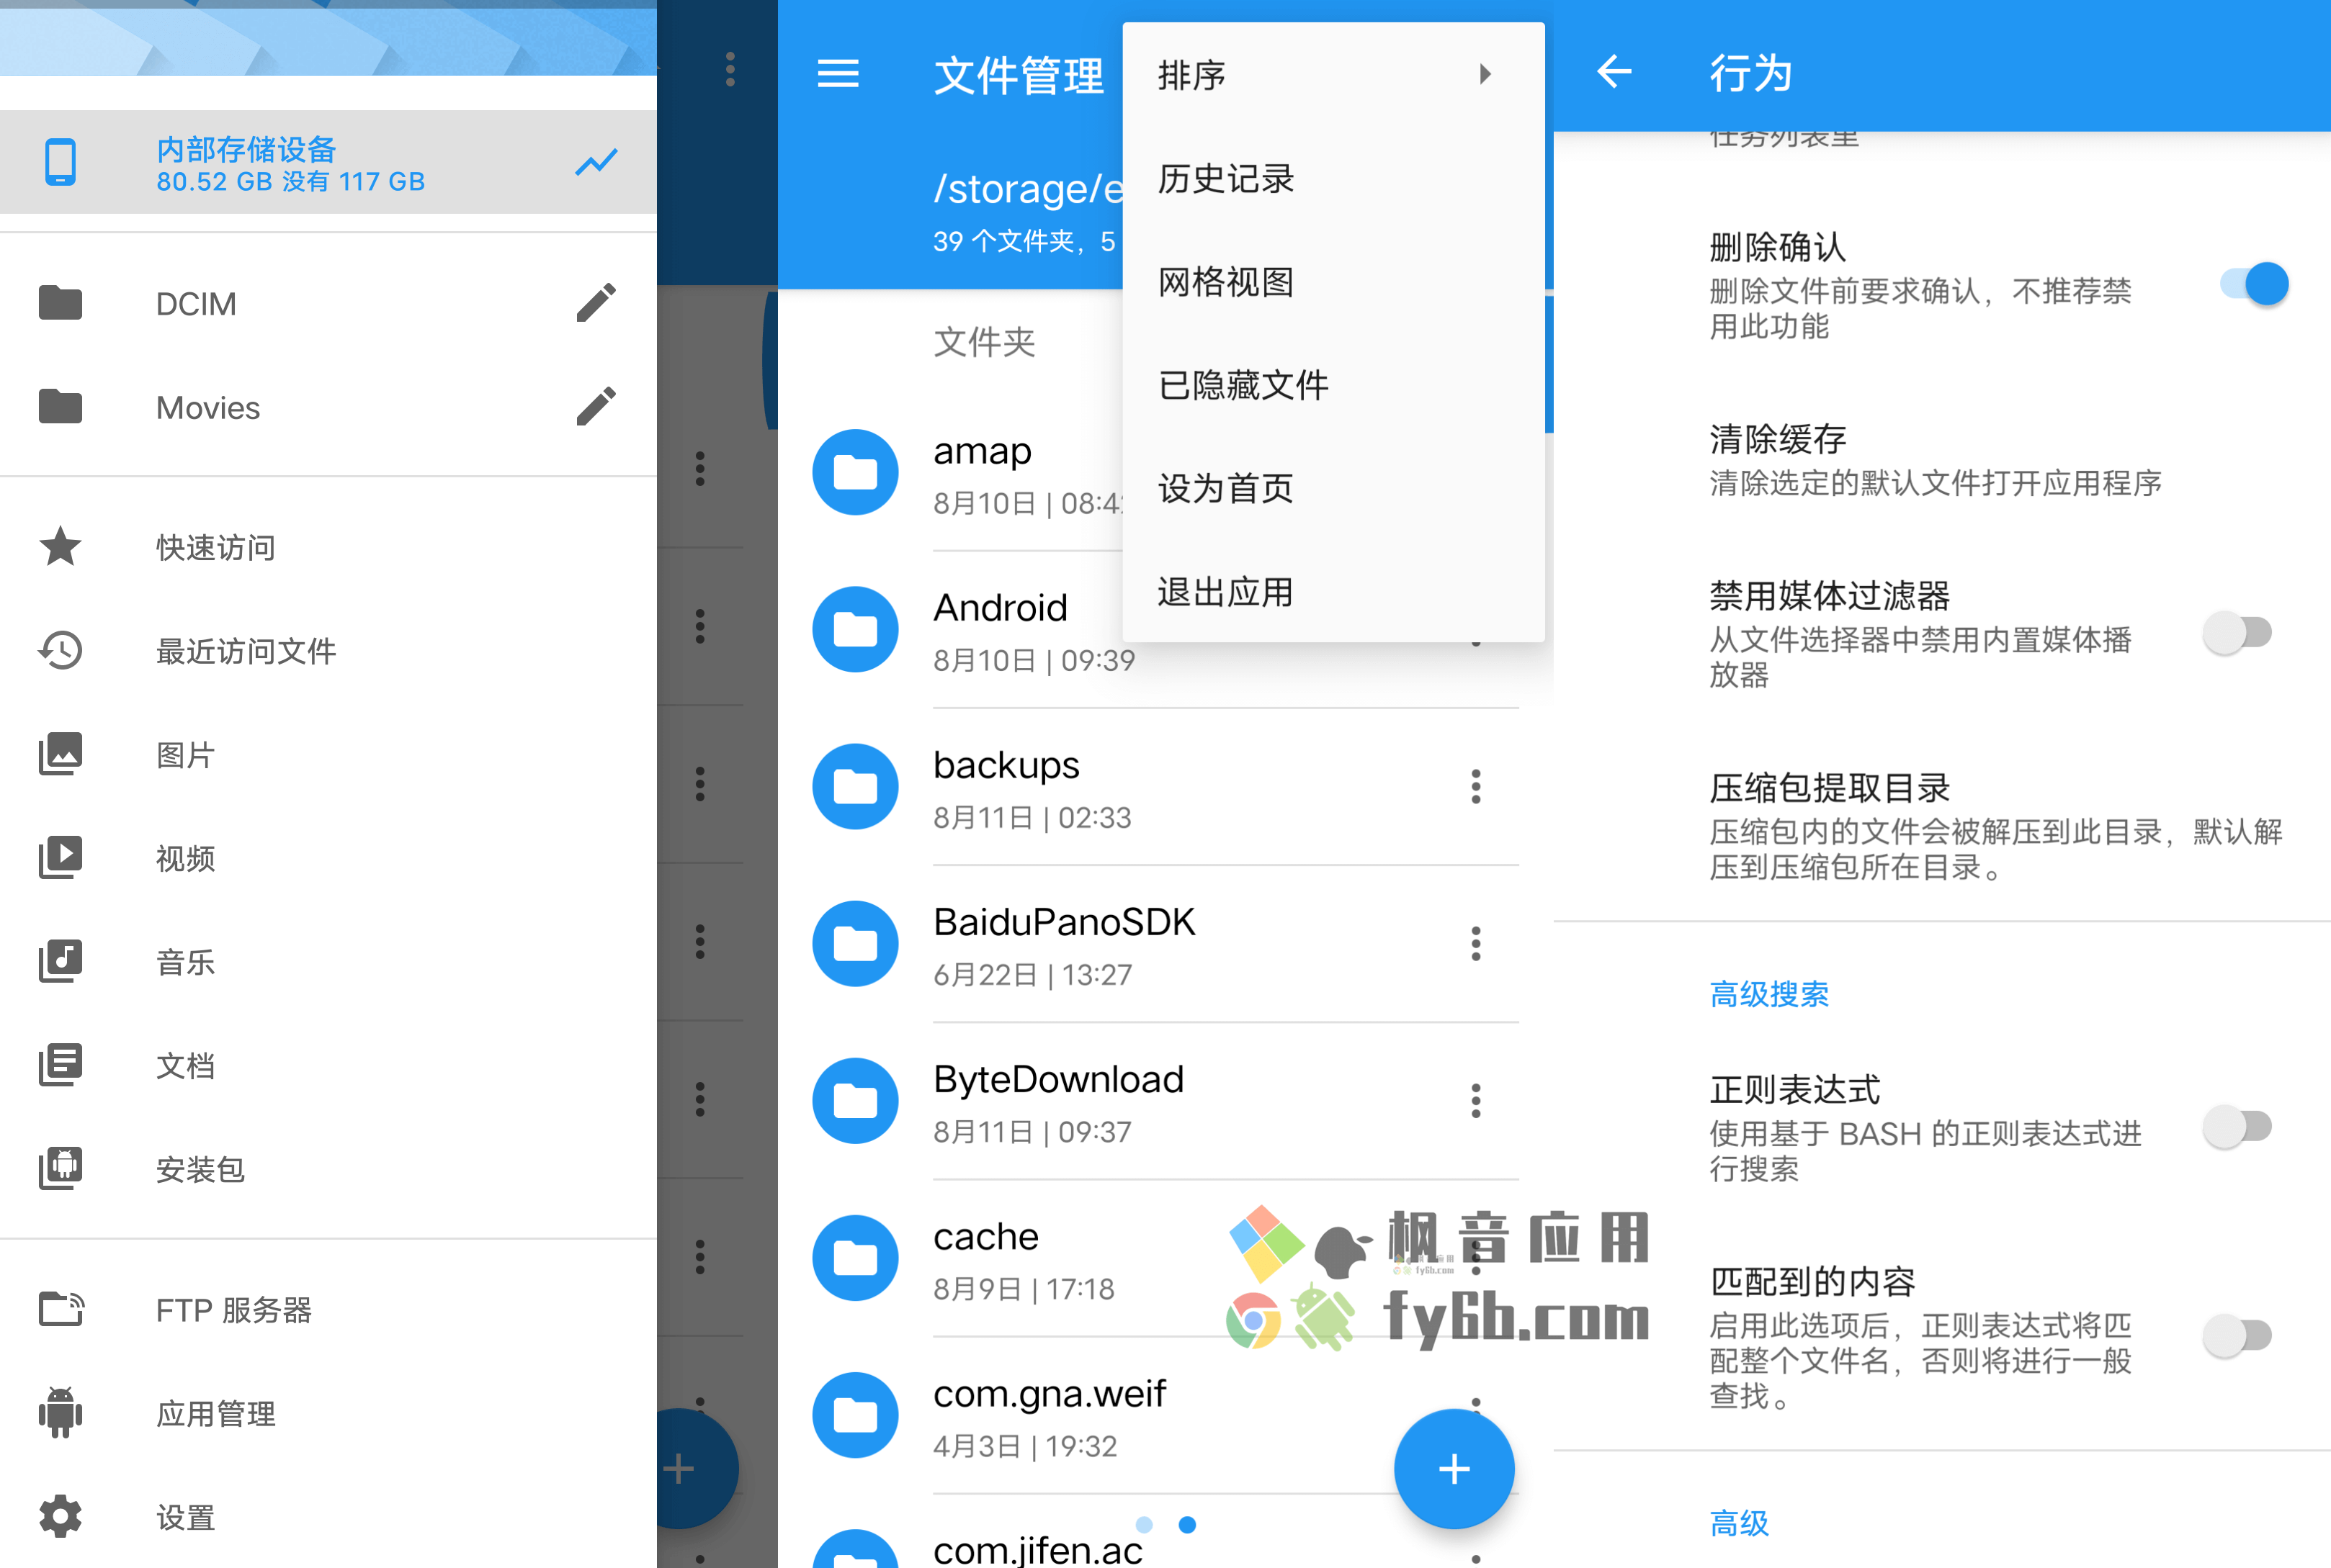The height and width of the screenshot is (1568, 2331).
Task: Open the hamburger navigation menu
Action: pyautogui.click(x=838, y=74)
